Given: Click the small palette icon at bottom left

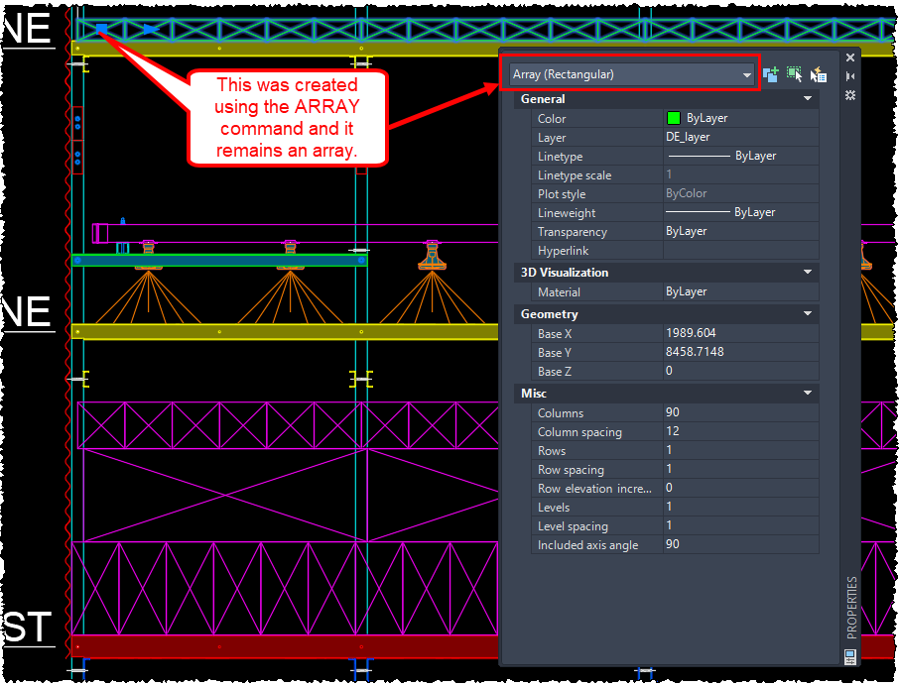Looking at the screenshot, I should click(x=848, y=655).
